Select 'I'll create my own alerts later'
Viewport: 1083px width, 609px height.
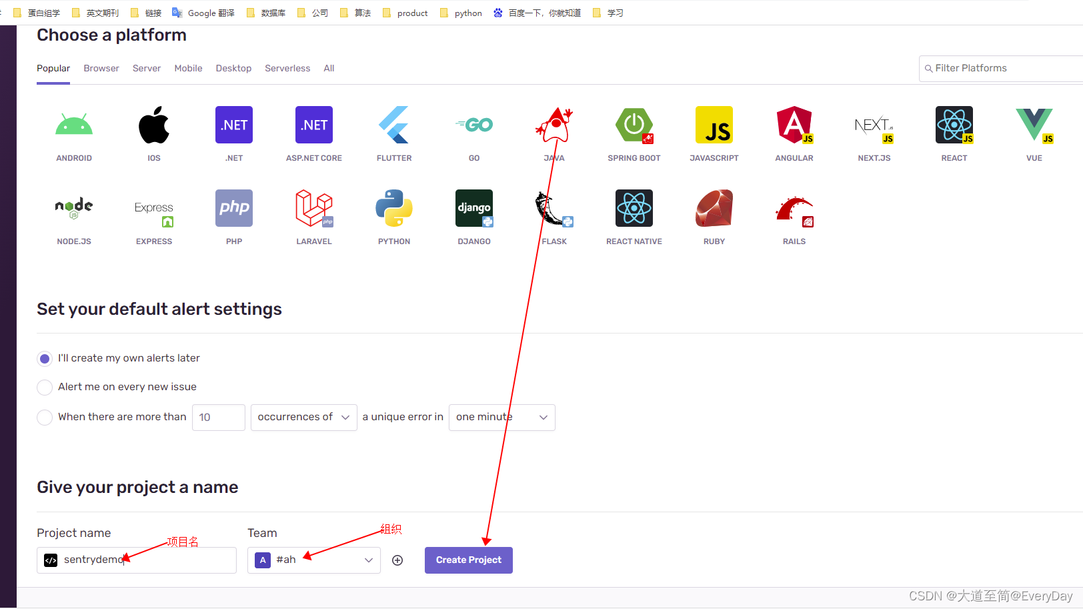pos(45,359)
